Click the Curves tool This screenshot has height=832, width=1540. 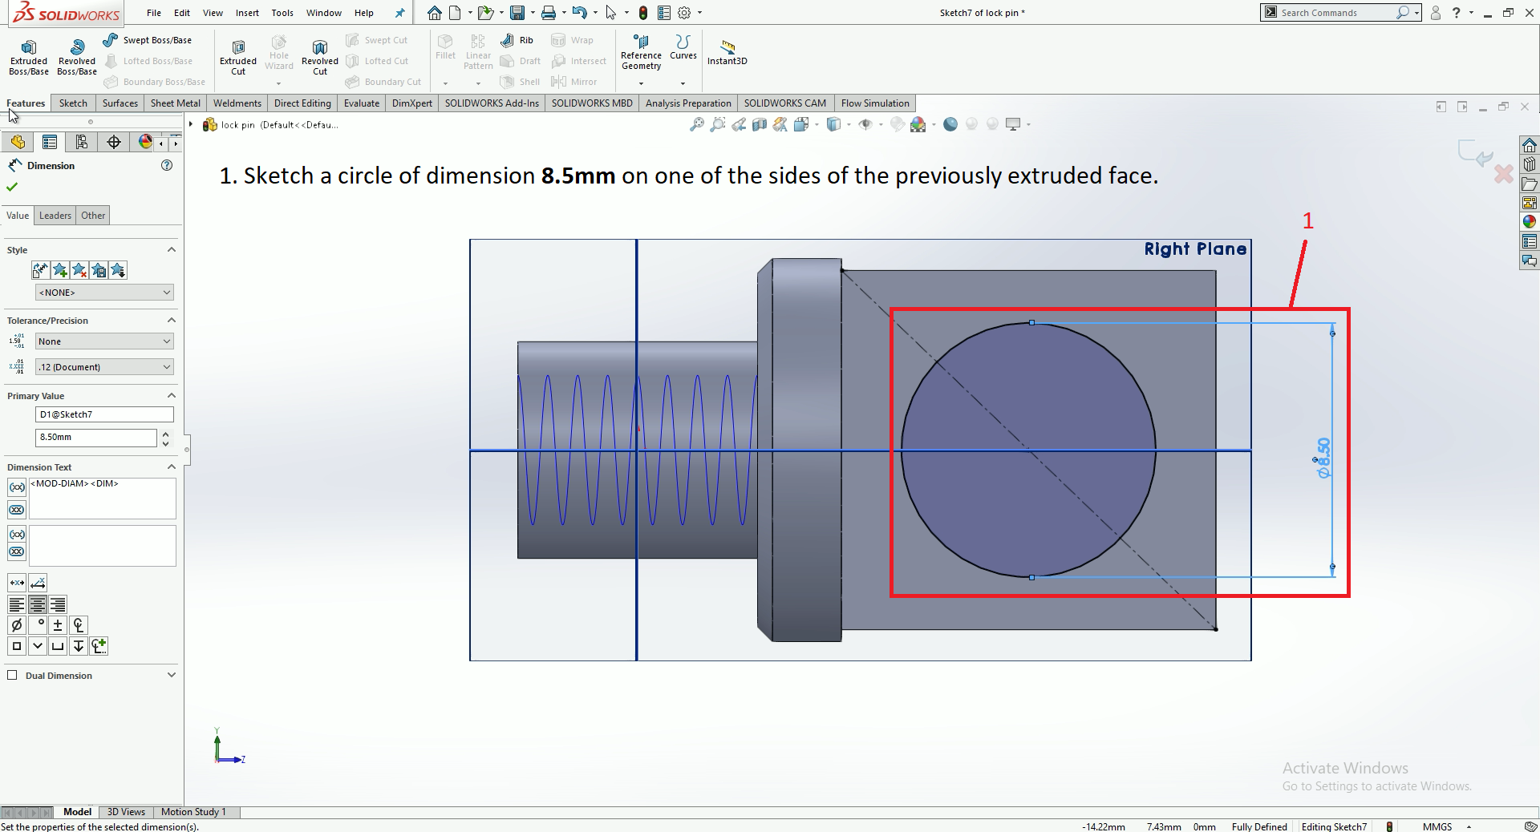[x=683, y=47]
